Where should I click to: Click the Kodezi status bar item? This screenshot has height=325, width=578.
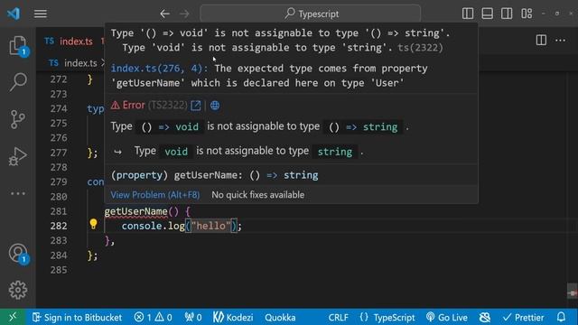(233, 317)
